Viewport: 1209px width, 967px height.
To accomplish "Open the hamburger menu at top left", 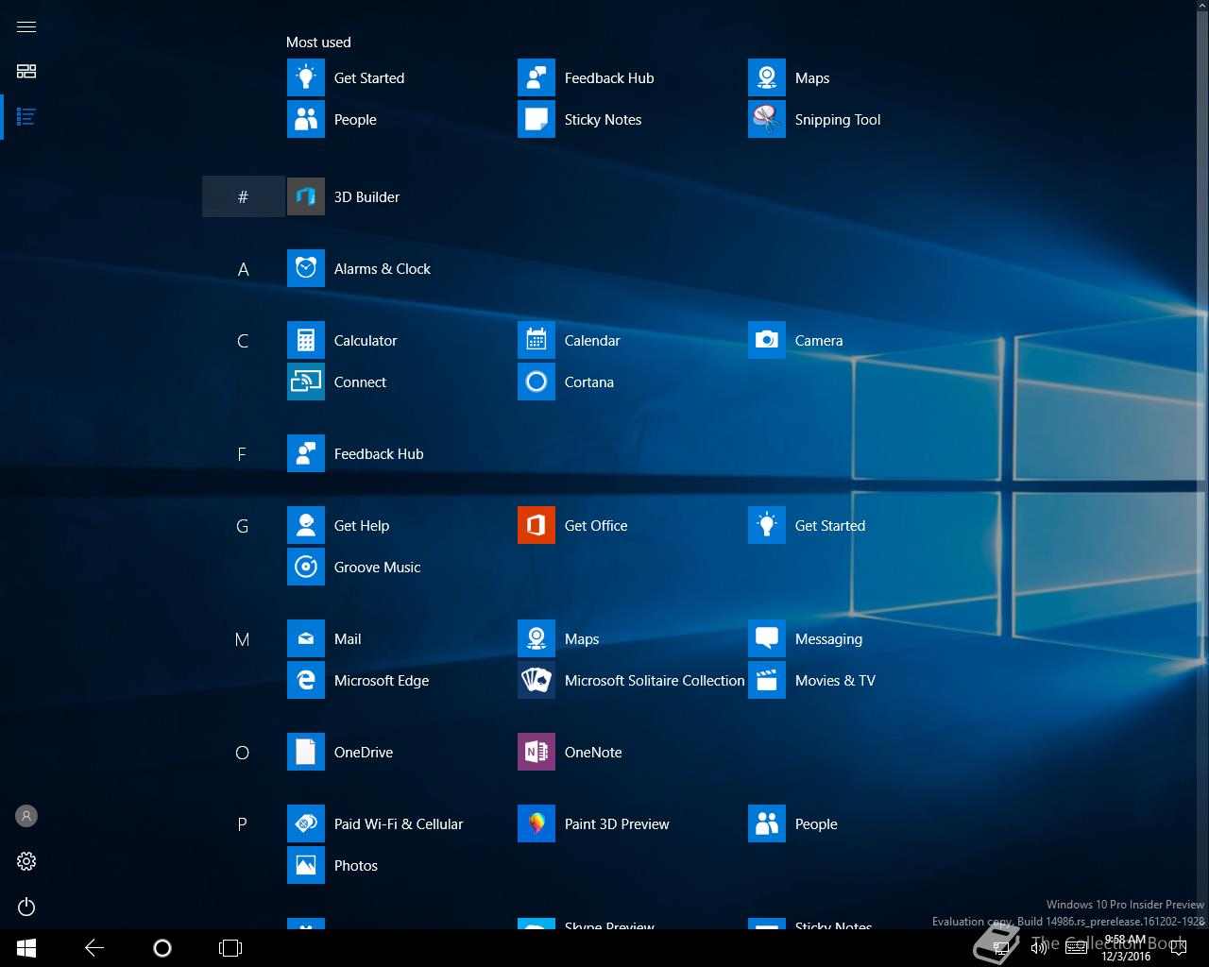I will click(26, 26).
